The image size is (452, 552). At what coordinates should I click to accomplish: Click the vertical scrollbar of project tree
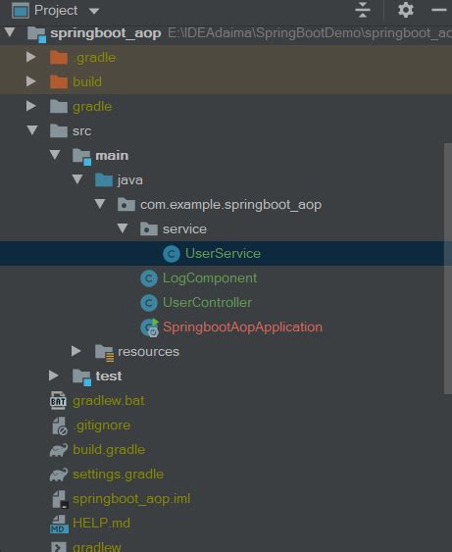coord(448,269)
